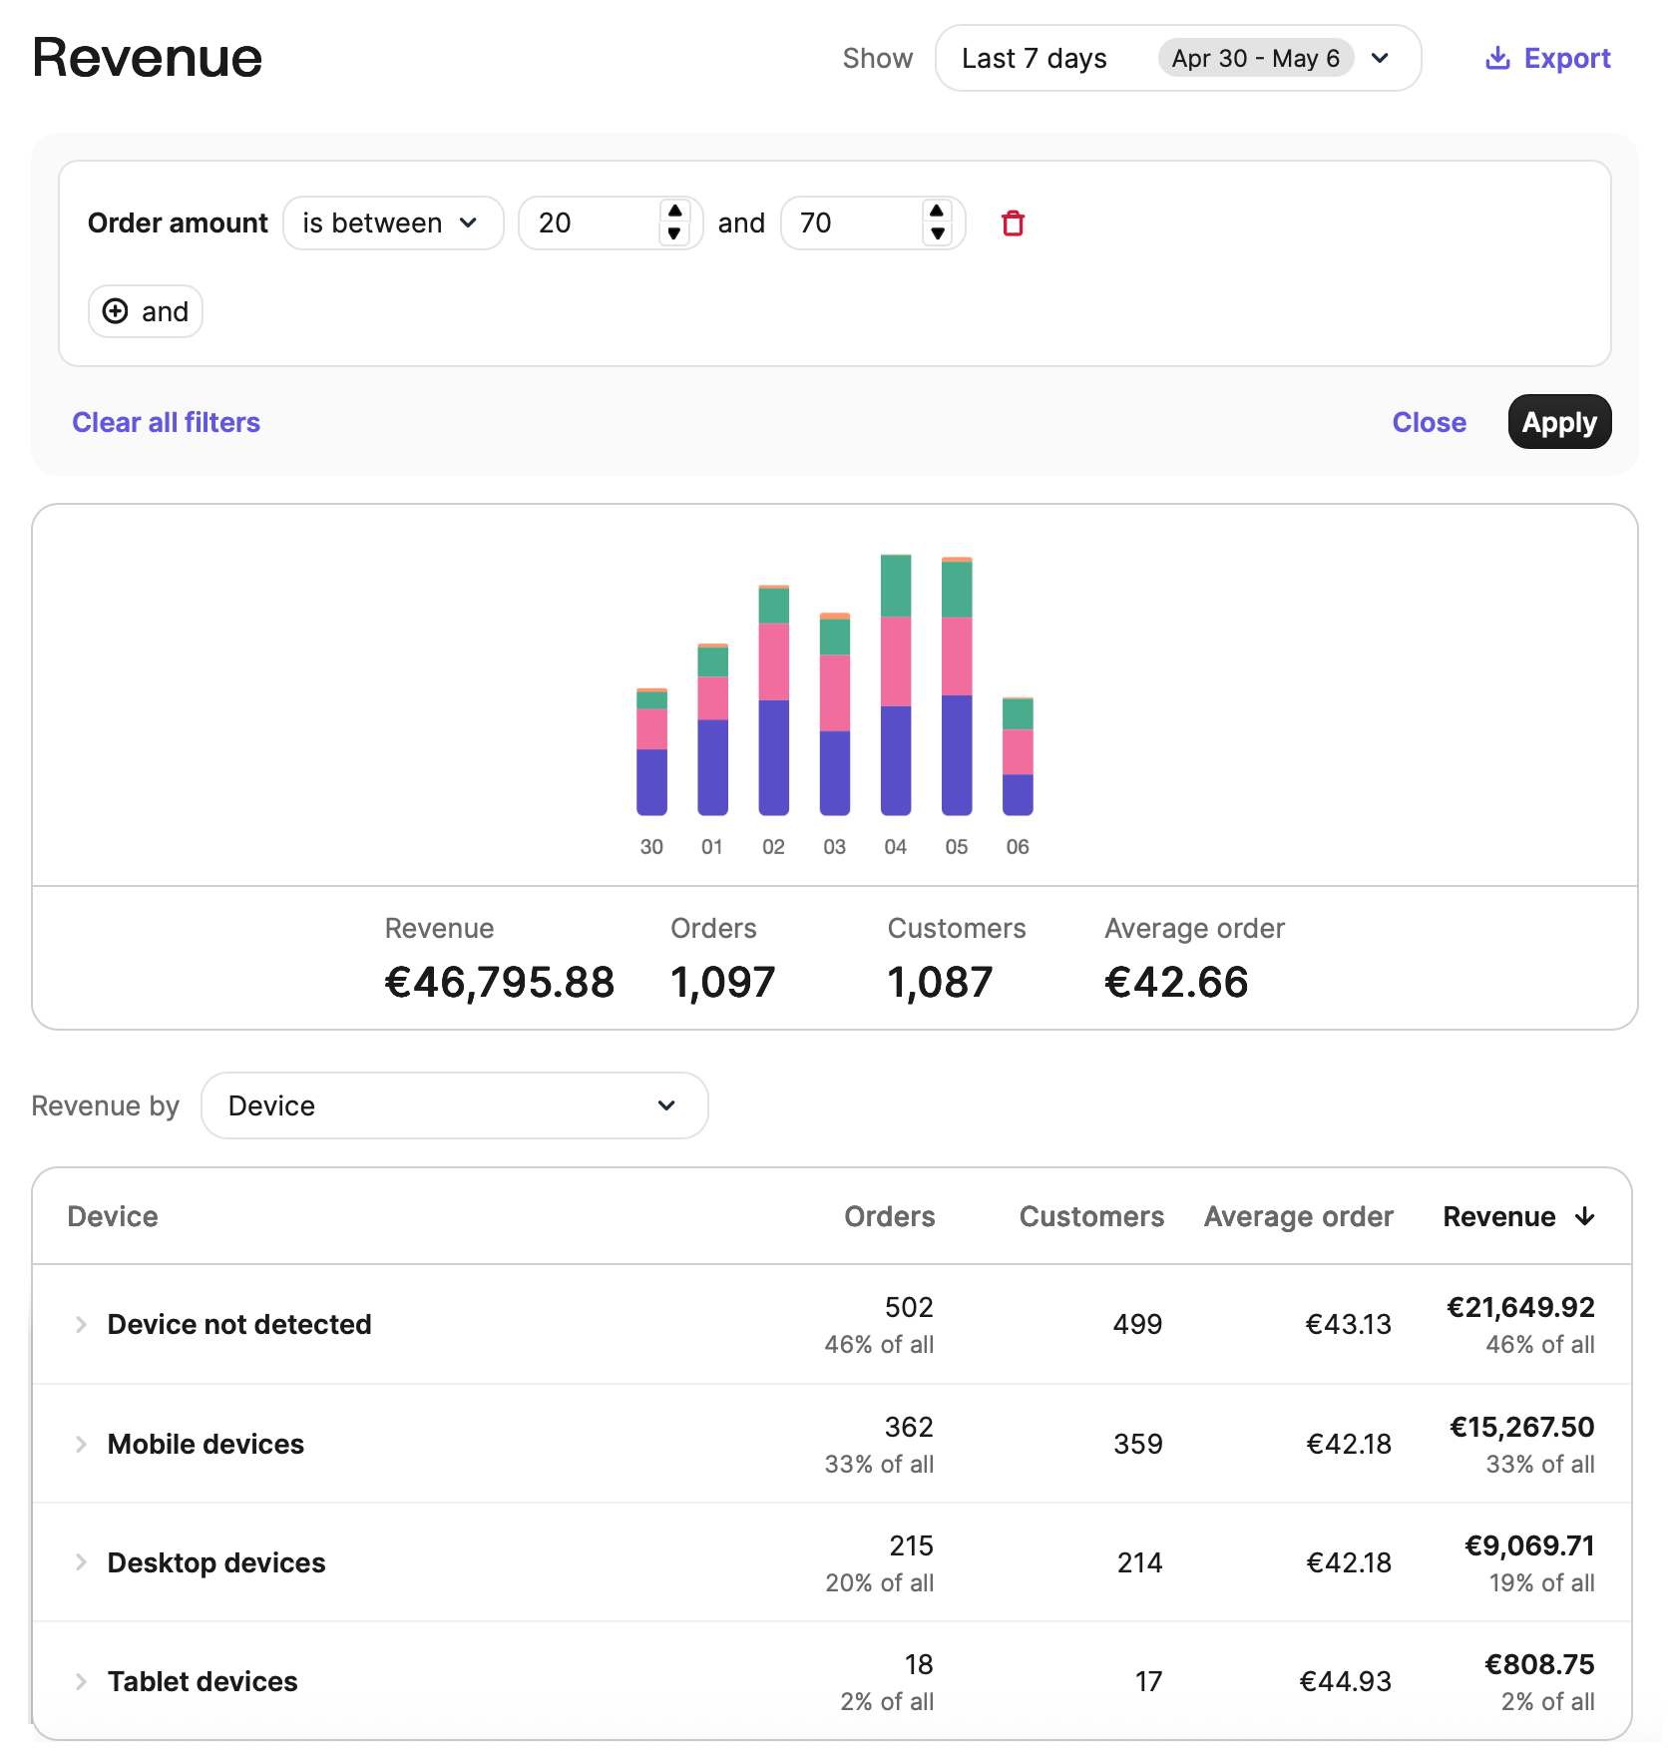Open the 'is between' condition dropdown

[392, 222]
